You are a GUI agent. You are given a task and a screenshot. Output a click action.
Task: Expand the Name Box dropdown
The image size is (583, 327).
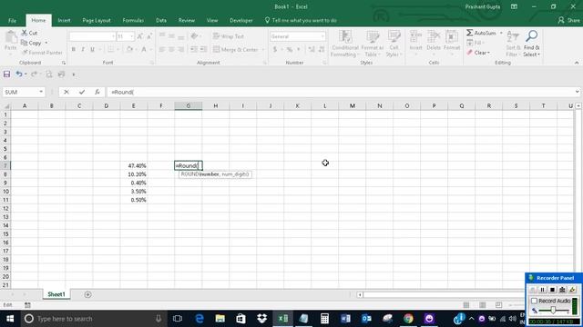(x=41, y=92)
